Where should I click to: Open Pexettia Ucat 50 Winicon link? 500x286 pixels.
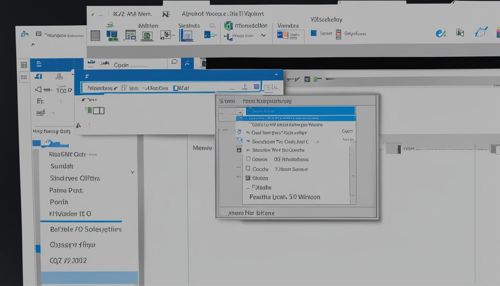(x=285, y=197)
